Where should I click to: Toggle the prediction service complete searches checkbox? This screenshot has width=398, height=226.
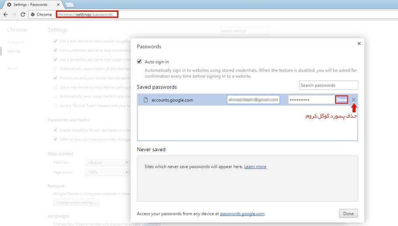coord(55,51)
